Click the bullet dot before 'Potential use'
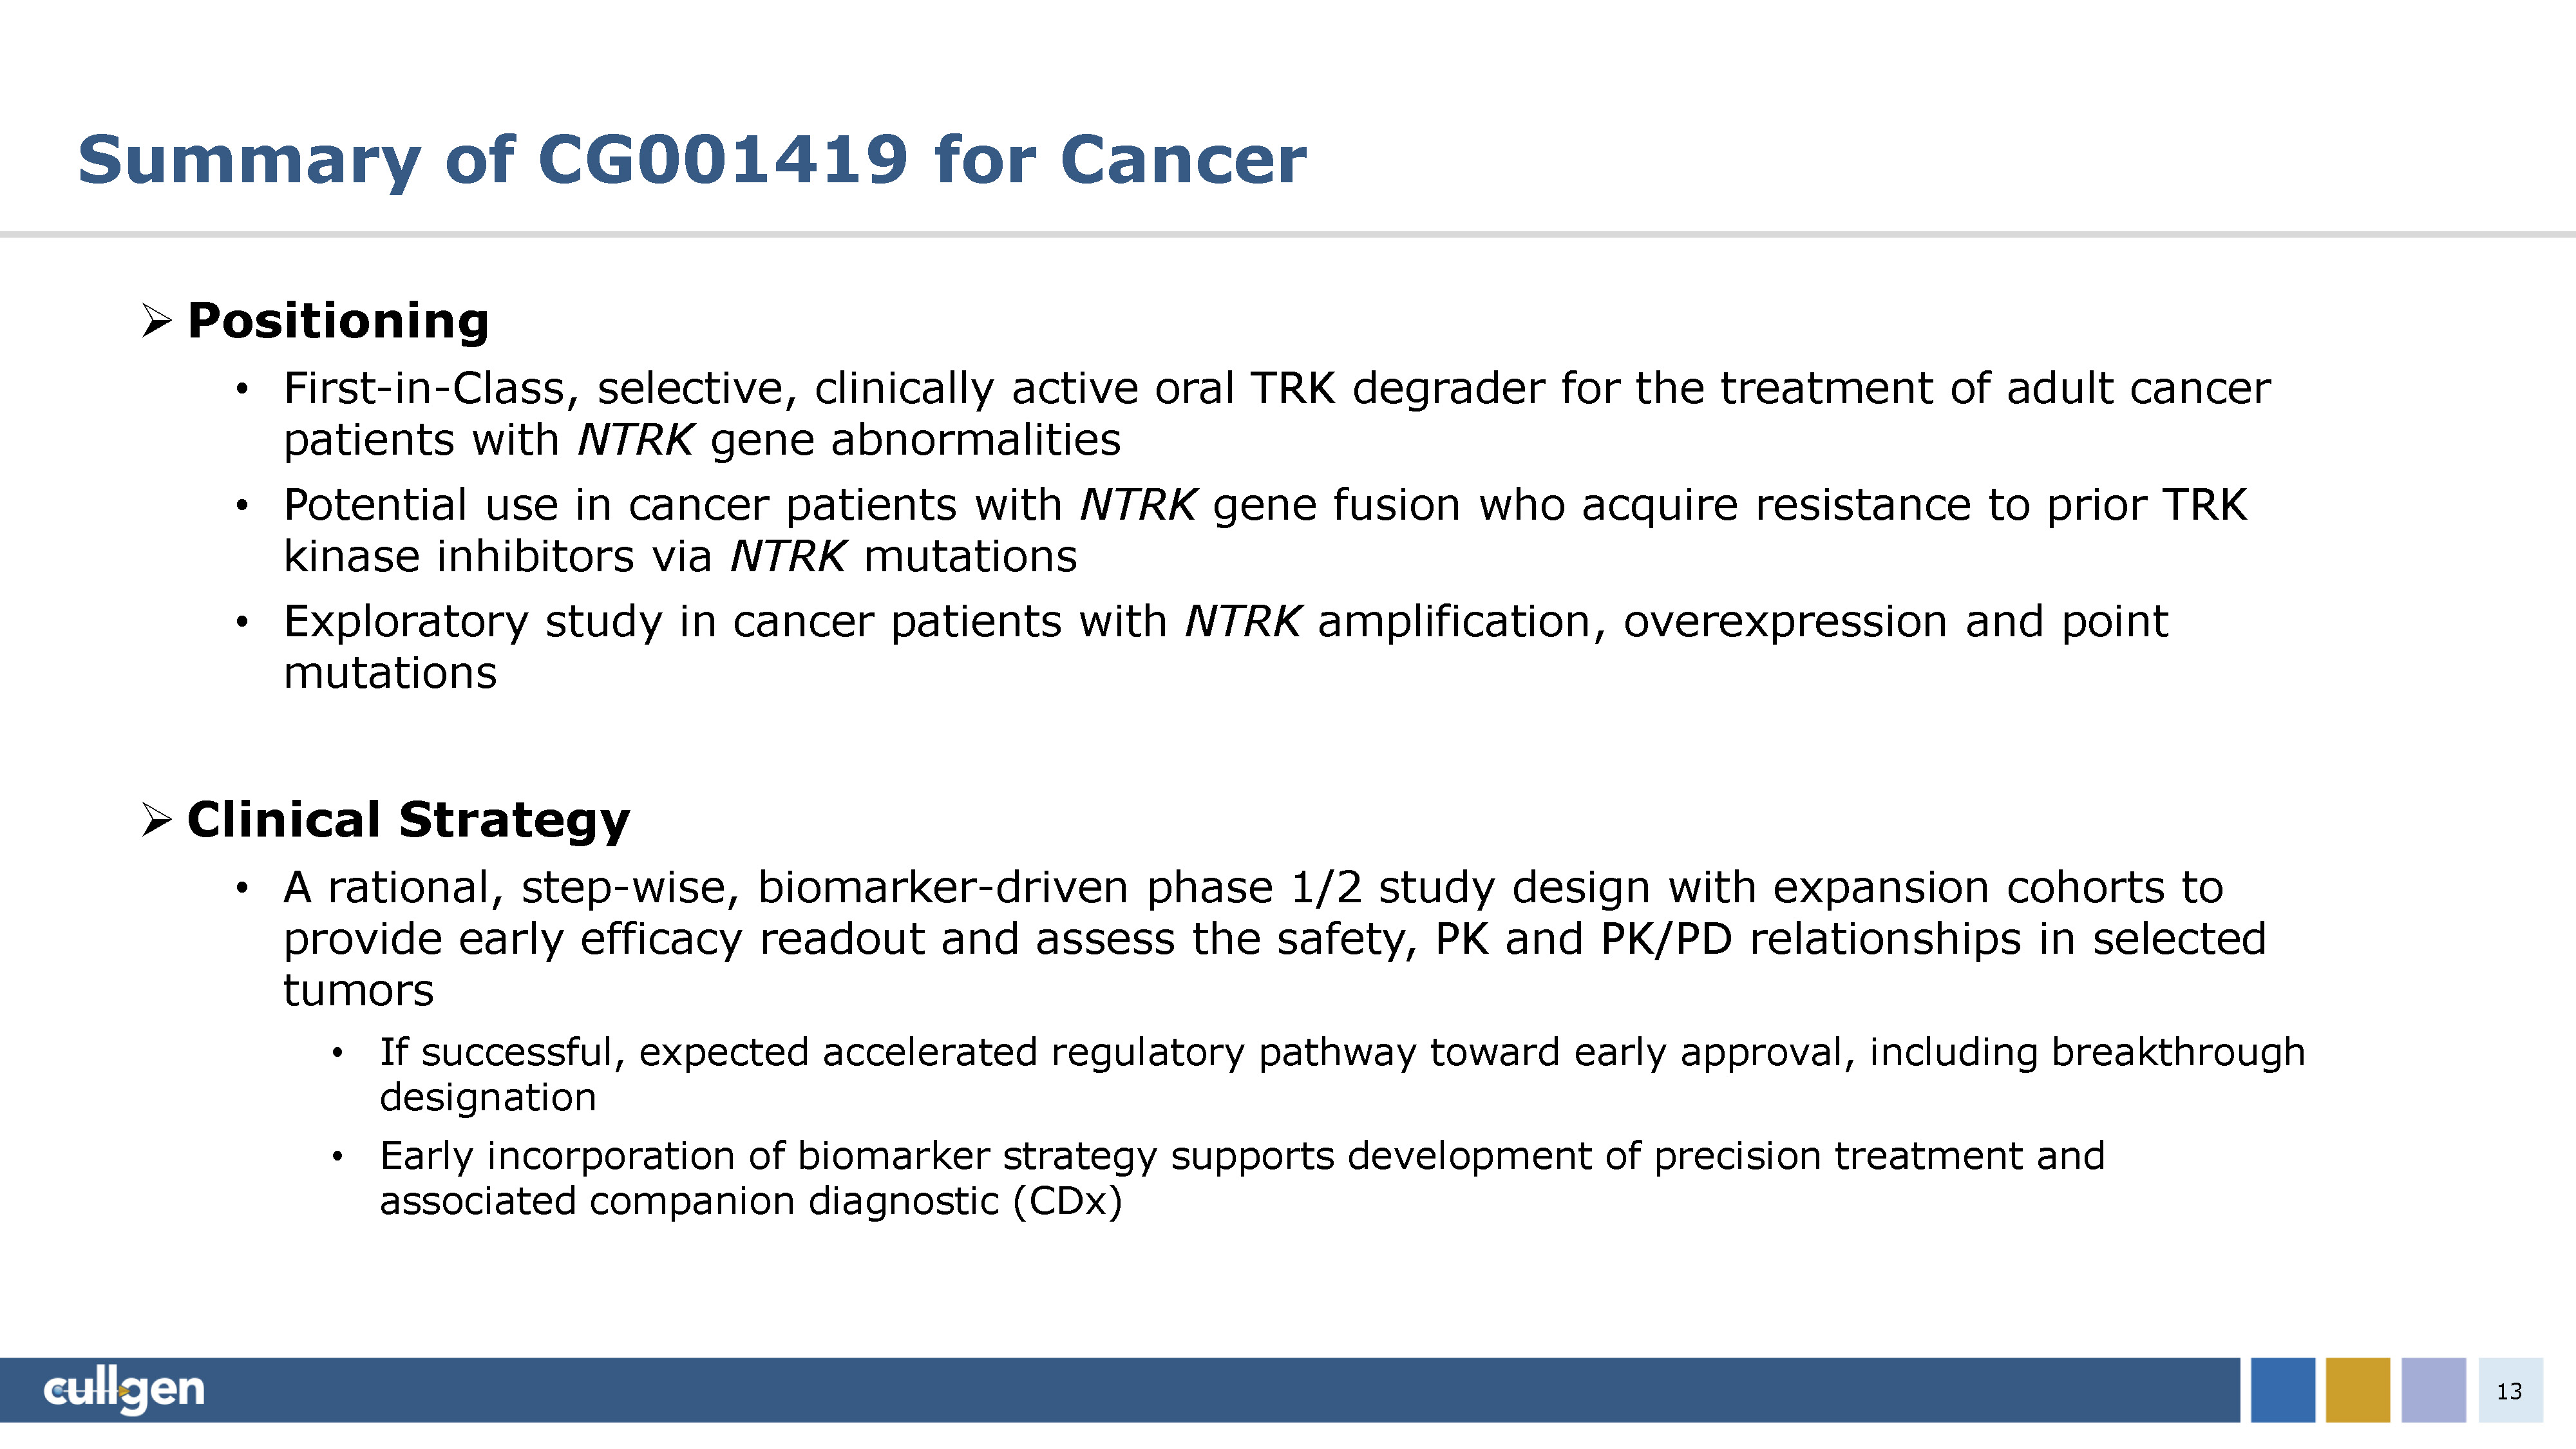 click(x=241, y=506)
